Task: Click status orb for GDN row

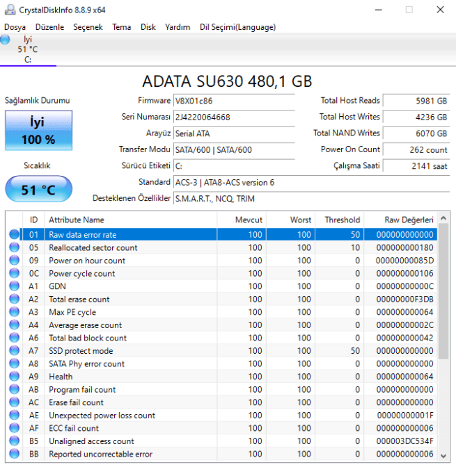Action: pos(14,286)
